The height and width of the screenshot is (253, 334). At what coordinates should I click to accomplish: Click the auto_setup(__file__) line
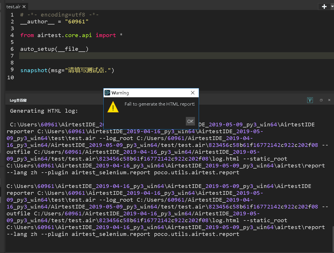click(54, 49)
